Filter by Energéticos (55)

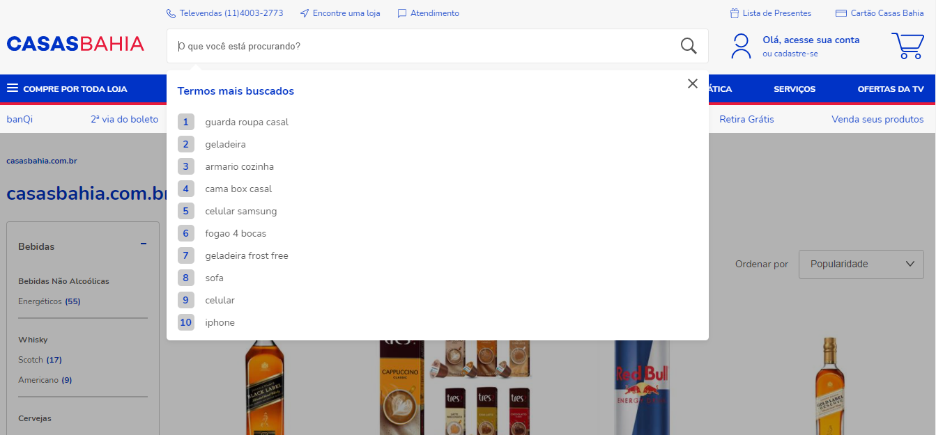click(x=49, y=301)
